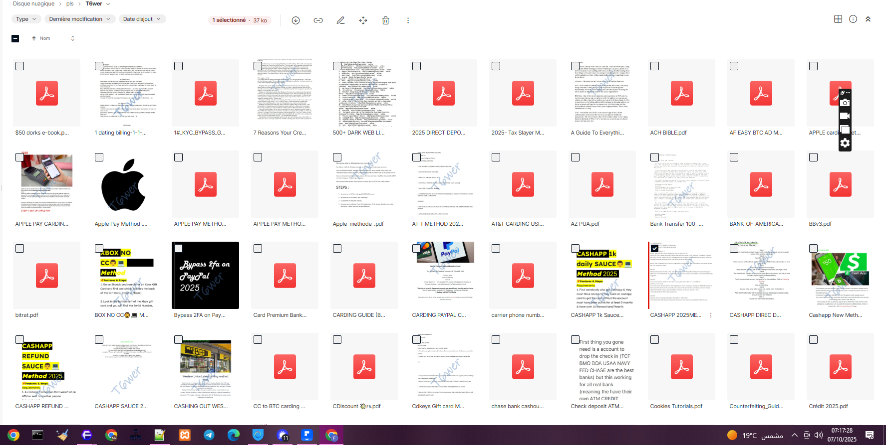Open Microsoft Edge from the taskbar
Image resolution: width=886 pixels, height=445 pixels.
[x=234, y=435]
